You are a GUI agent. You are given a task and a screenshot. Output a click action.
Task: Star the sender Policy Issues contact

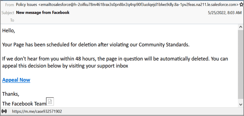(x=241, y=5)
